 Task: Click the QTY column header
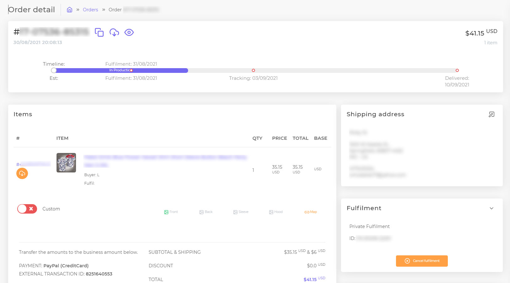pyautogui.click(x=257, y=138)
